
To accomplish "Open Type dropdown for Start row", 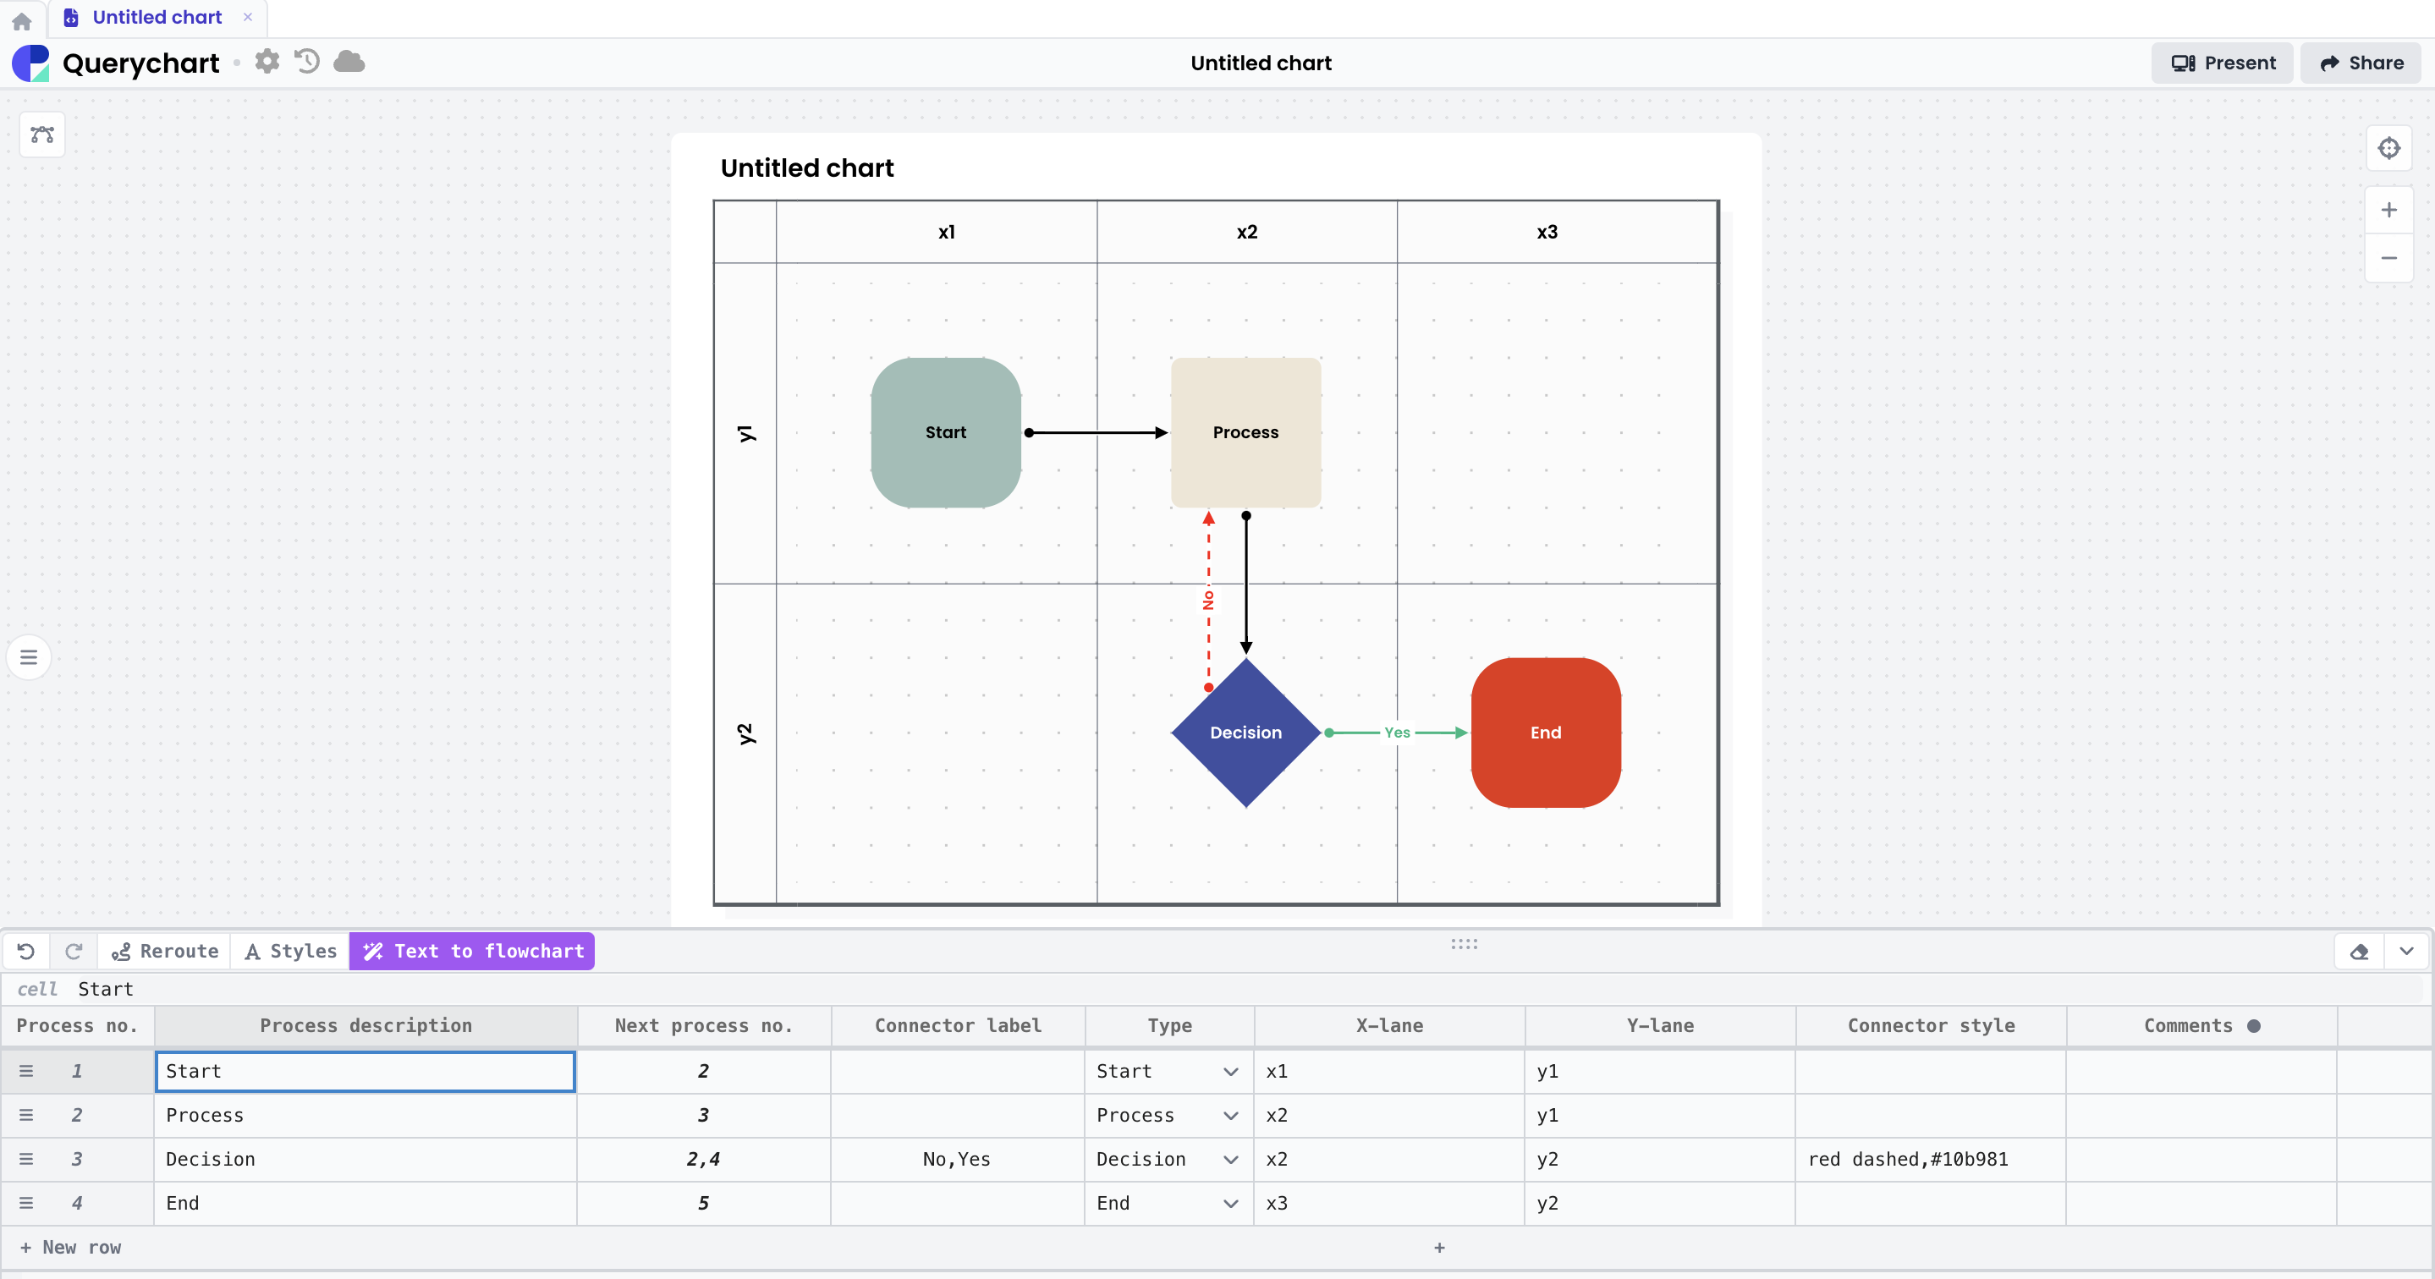I will point(1230,1071).
